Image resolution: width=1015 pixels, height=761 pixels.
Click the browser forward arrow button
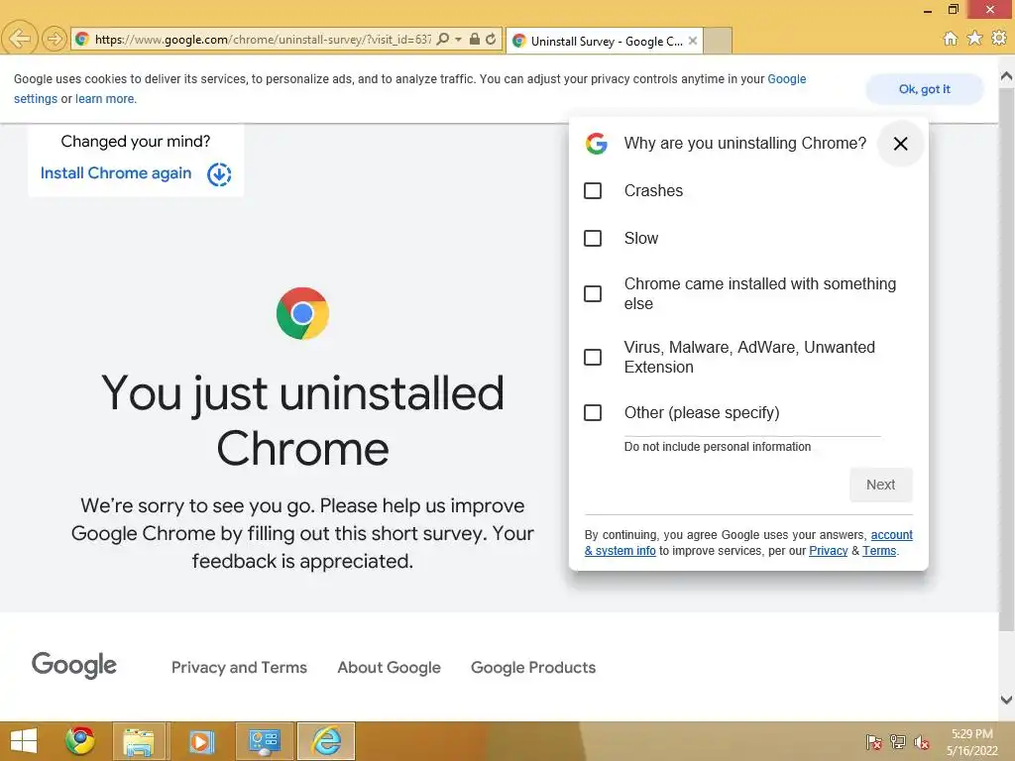pyautogui.click(x=55, y=40)
